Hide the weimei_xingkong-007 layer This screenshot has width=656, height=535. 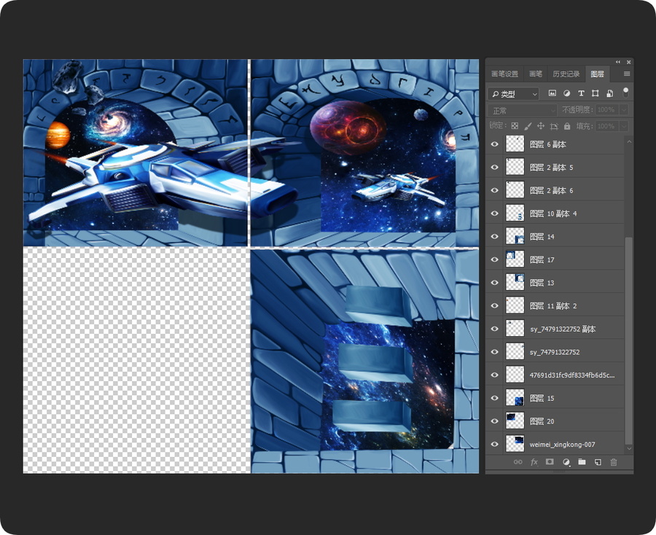494,444
